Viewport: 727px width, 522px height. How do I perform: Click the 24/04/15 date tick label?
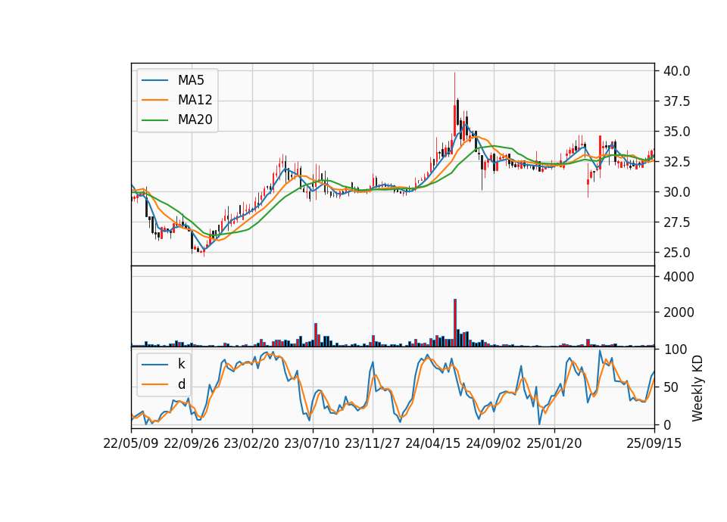[x=433, y=443]
